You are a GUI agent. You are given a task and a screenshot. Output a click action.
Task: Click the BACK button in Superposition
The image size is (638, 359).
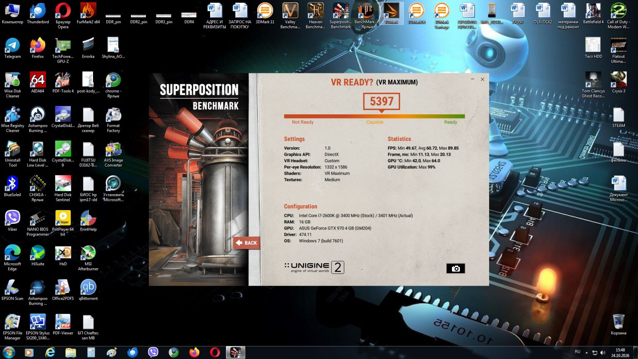point(246,243)
